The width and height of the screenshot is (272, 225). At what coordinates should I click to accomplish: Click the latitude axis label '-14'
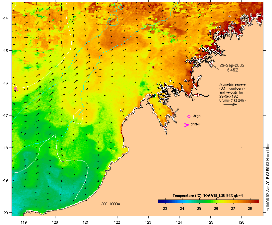[x=5, y=18]
